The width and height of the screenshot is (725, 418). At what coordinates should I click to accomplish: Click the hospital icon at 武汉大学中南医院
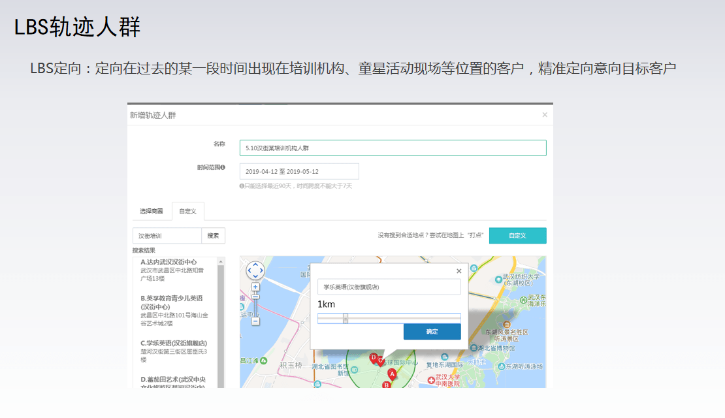pos(431,380)
